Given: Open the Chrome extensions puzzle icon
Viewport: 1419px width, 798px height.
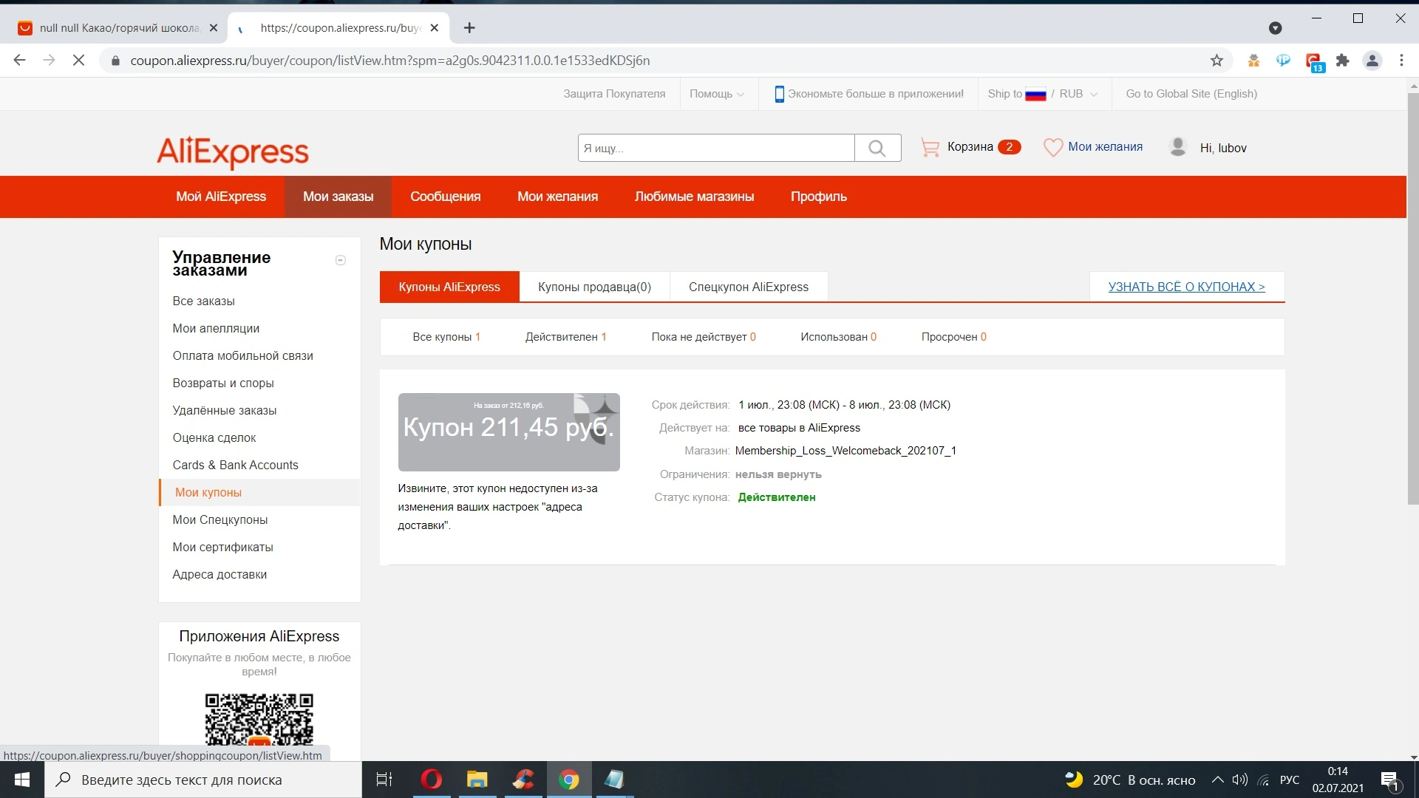Looking at the screenshot, I should 1342,61.
